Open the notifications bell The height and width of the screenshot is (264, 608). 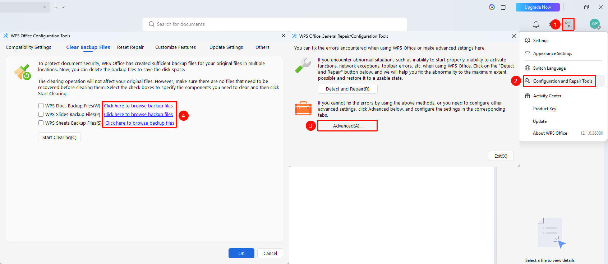[x=536, y=24]
